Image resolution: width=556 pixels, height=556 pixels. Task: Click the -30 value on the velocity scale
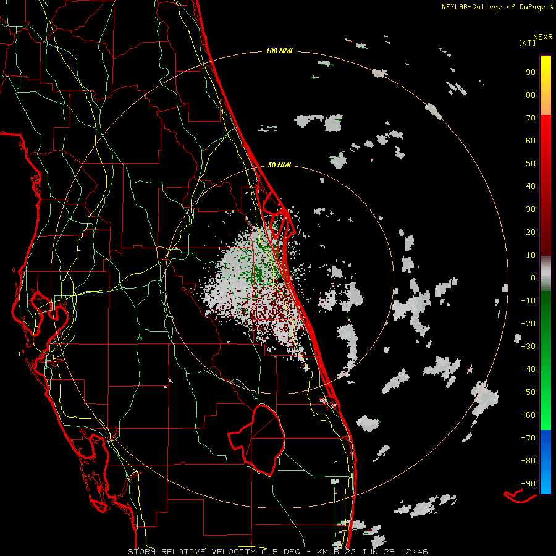[x=528, y=347]
